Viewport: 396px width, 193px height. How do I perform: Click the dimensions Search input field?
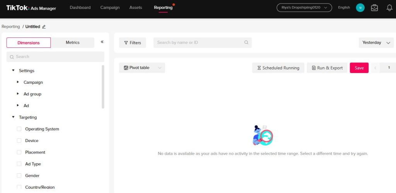coord(55,57)
